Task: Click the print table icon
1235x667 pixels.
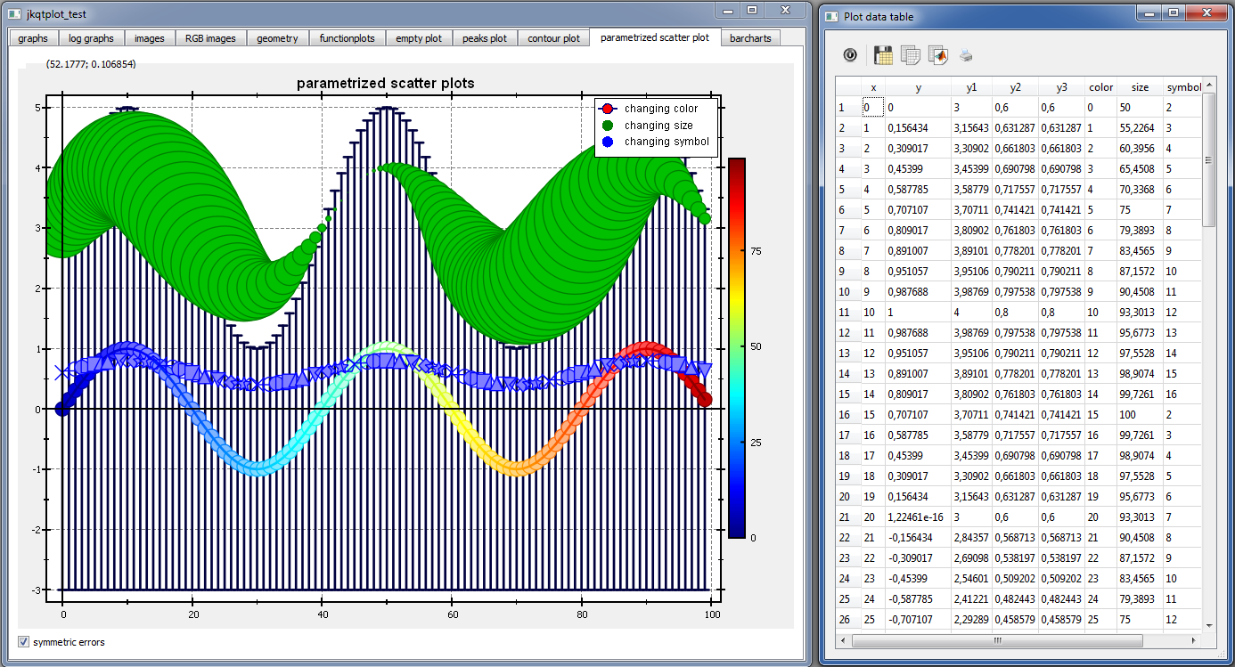Action: tap(966, 55)
